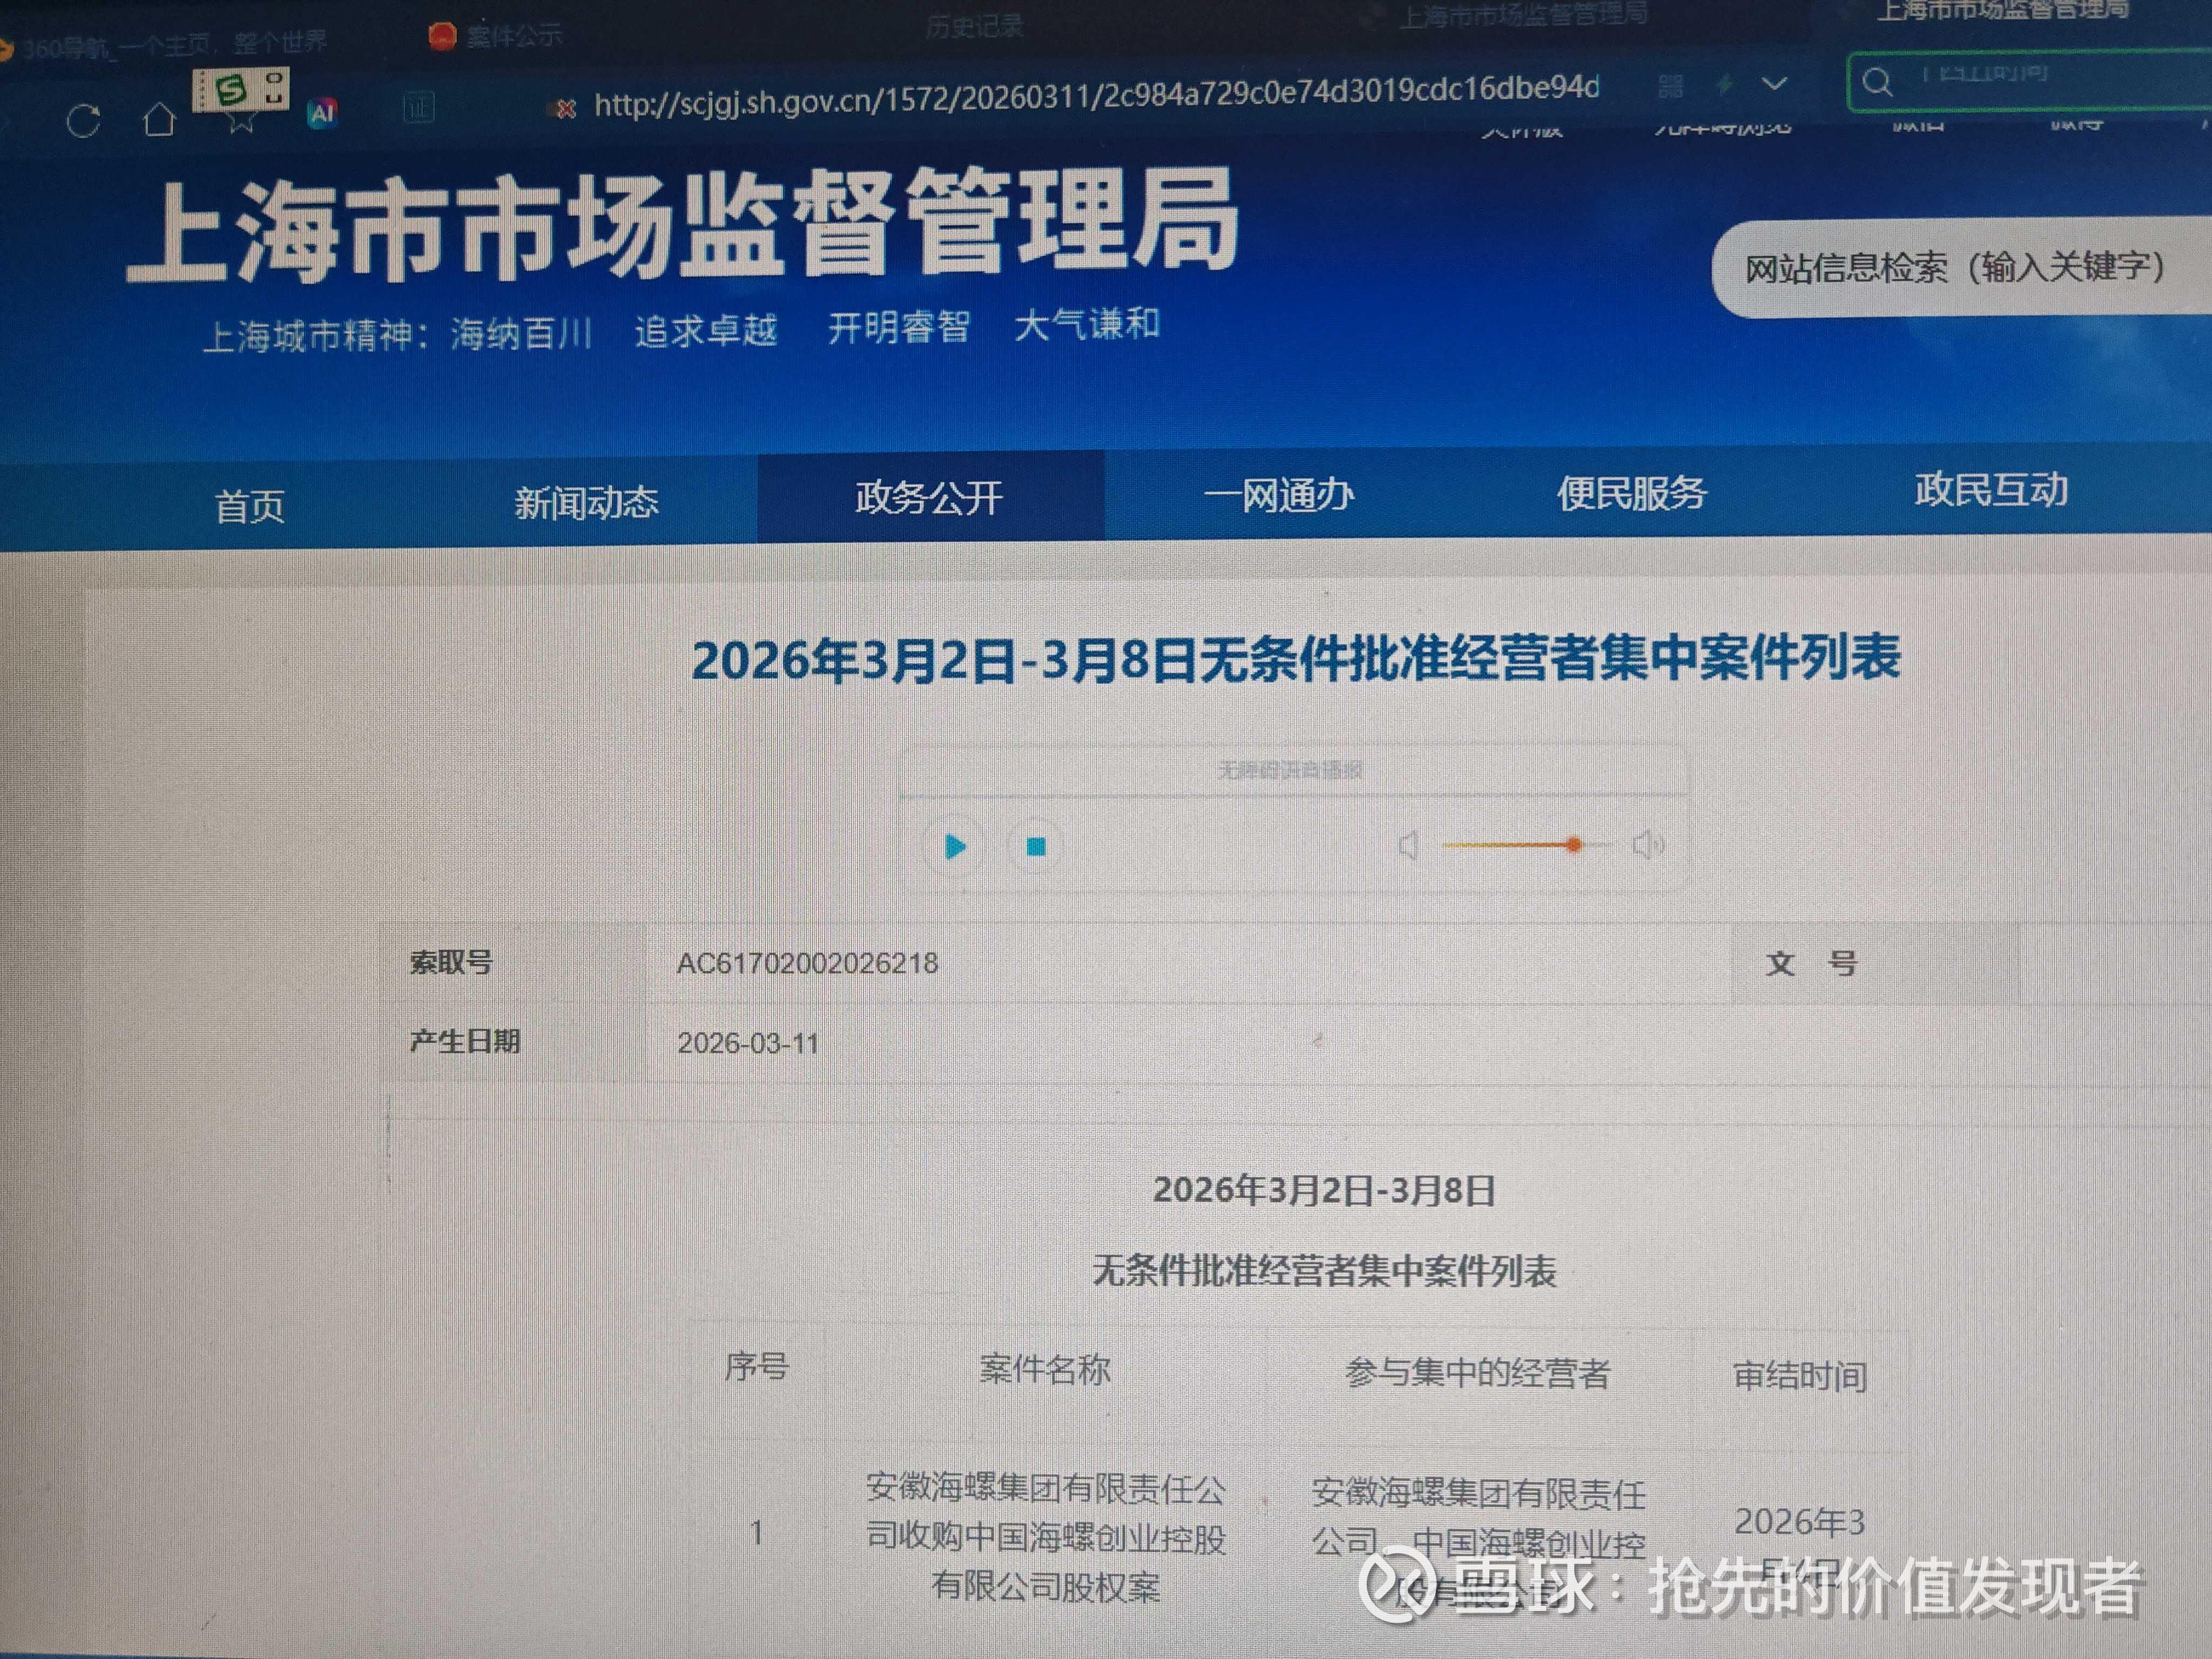Click the magnifier icon in browser search box
The height and width of the screenshot is (1659, 2212).
[1877, 81]
